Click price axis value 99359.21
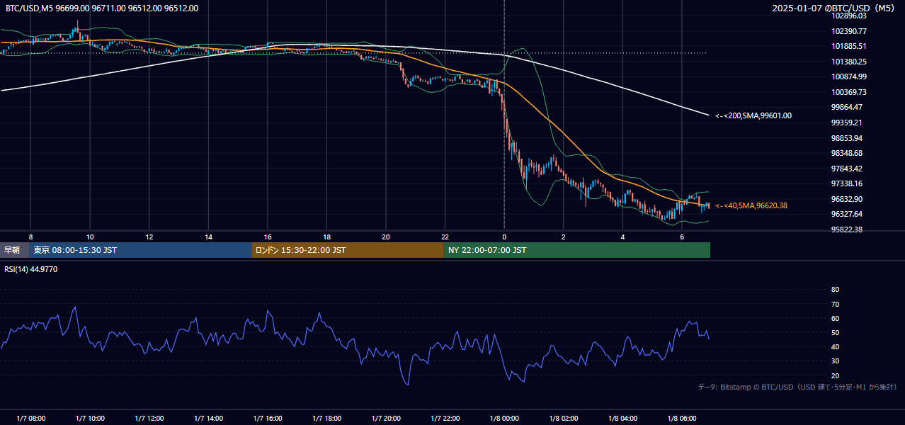 coord(847,123)
